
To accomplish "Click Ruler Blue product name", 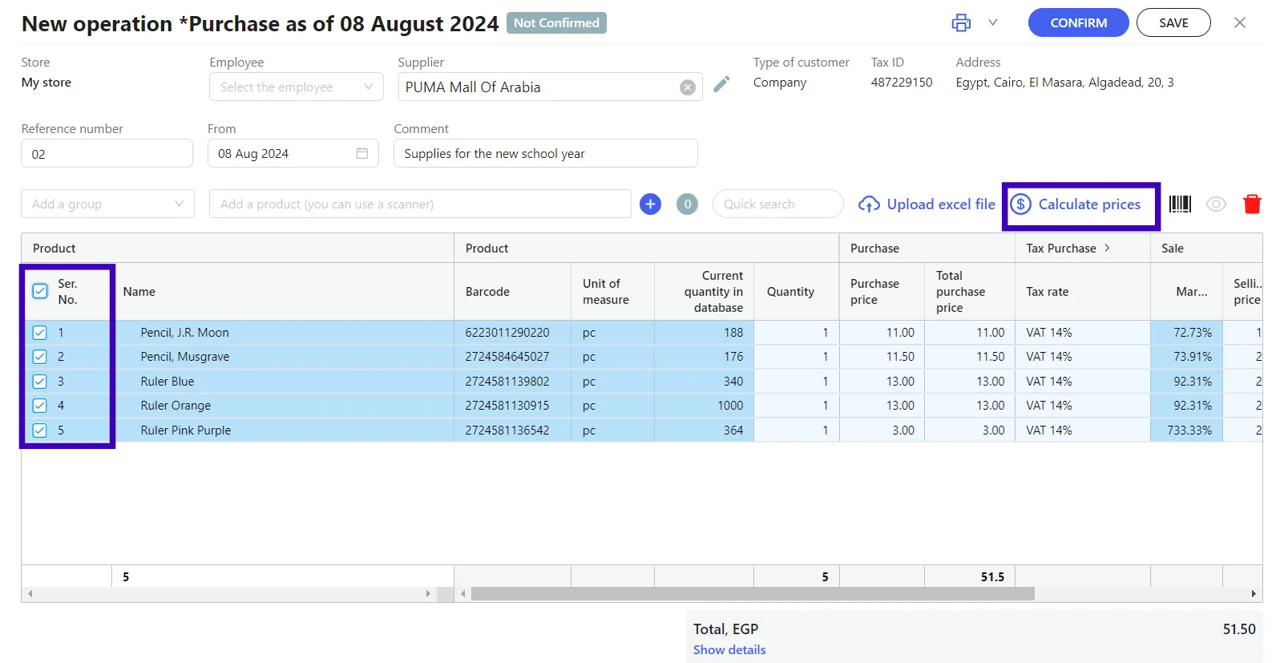I will click(x=168, y=382).
